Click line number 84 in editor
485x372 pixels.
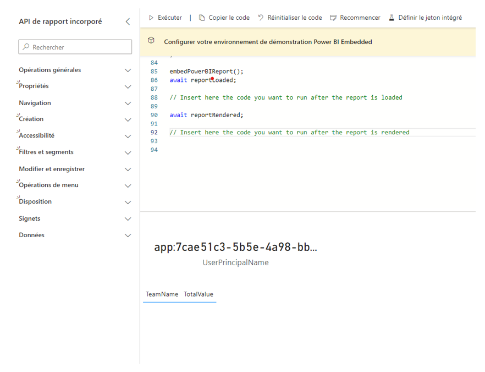tap(154, 63)
